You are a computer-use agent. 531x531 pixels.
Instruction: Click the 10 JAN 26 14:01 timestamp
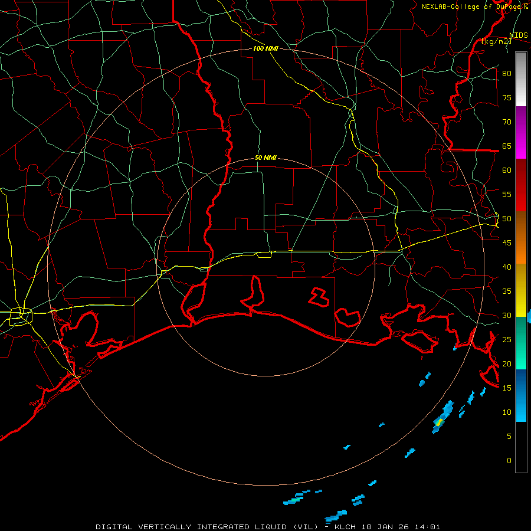pyautogui.click(x=401, y=527)
